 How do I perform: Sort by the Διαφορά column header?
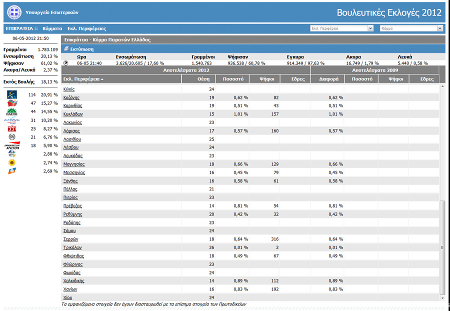(328, 79)
